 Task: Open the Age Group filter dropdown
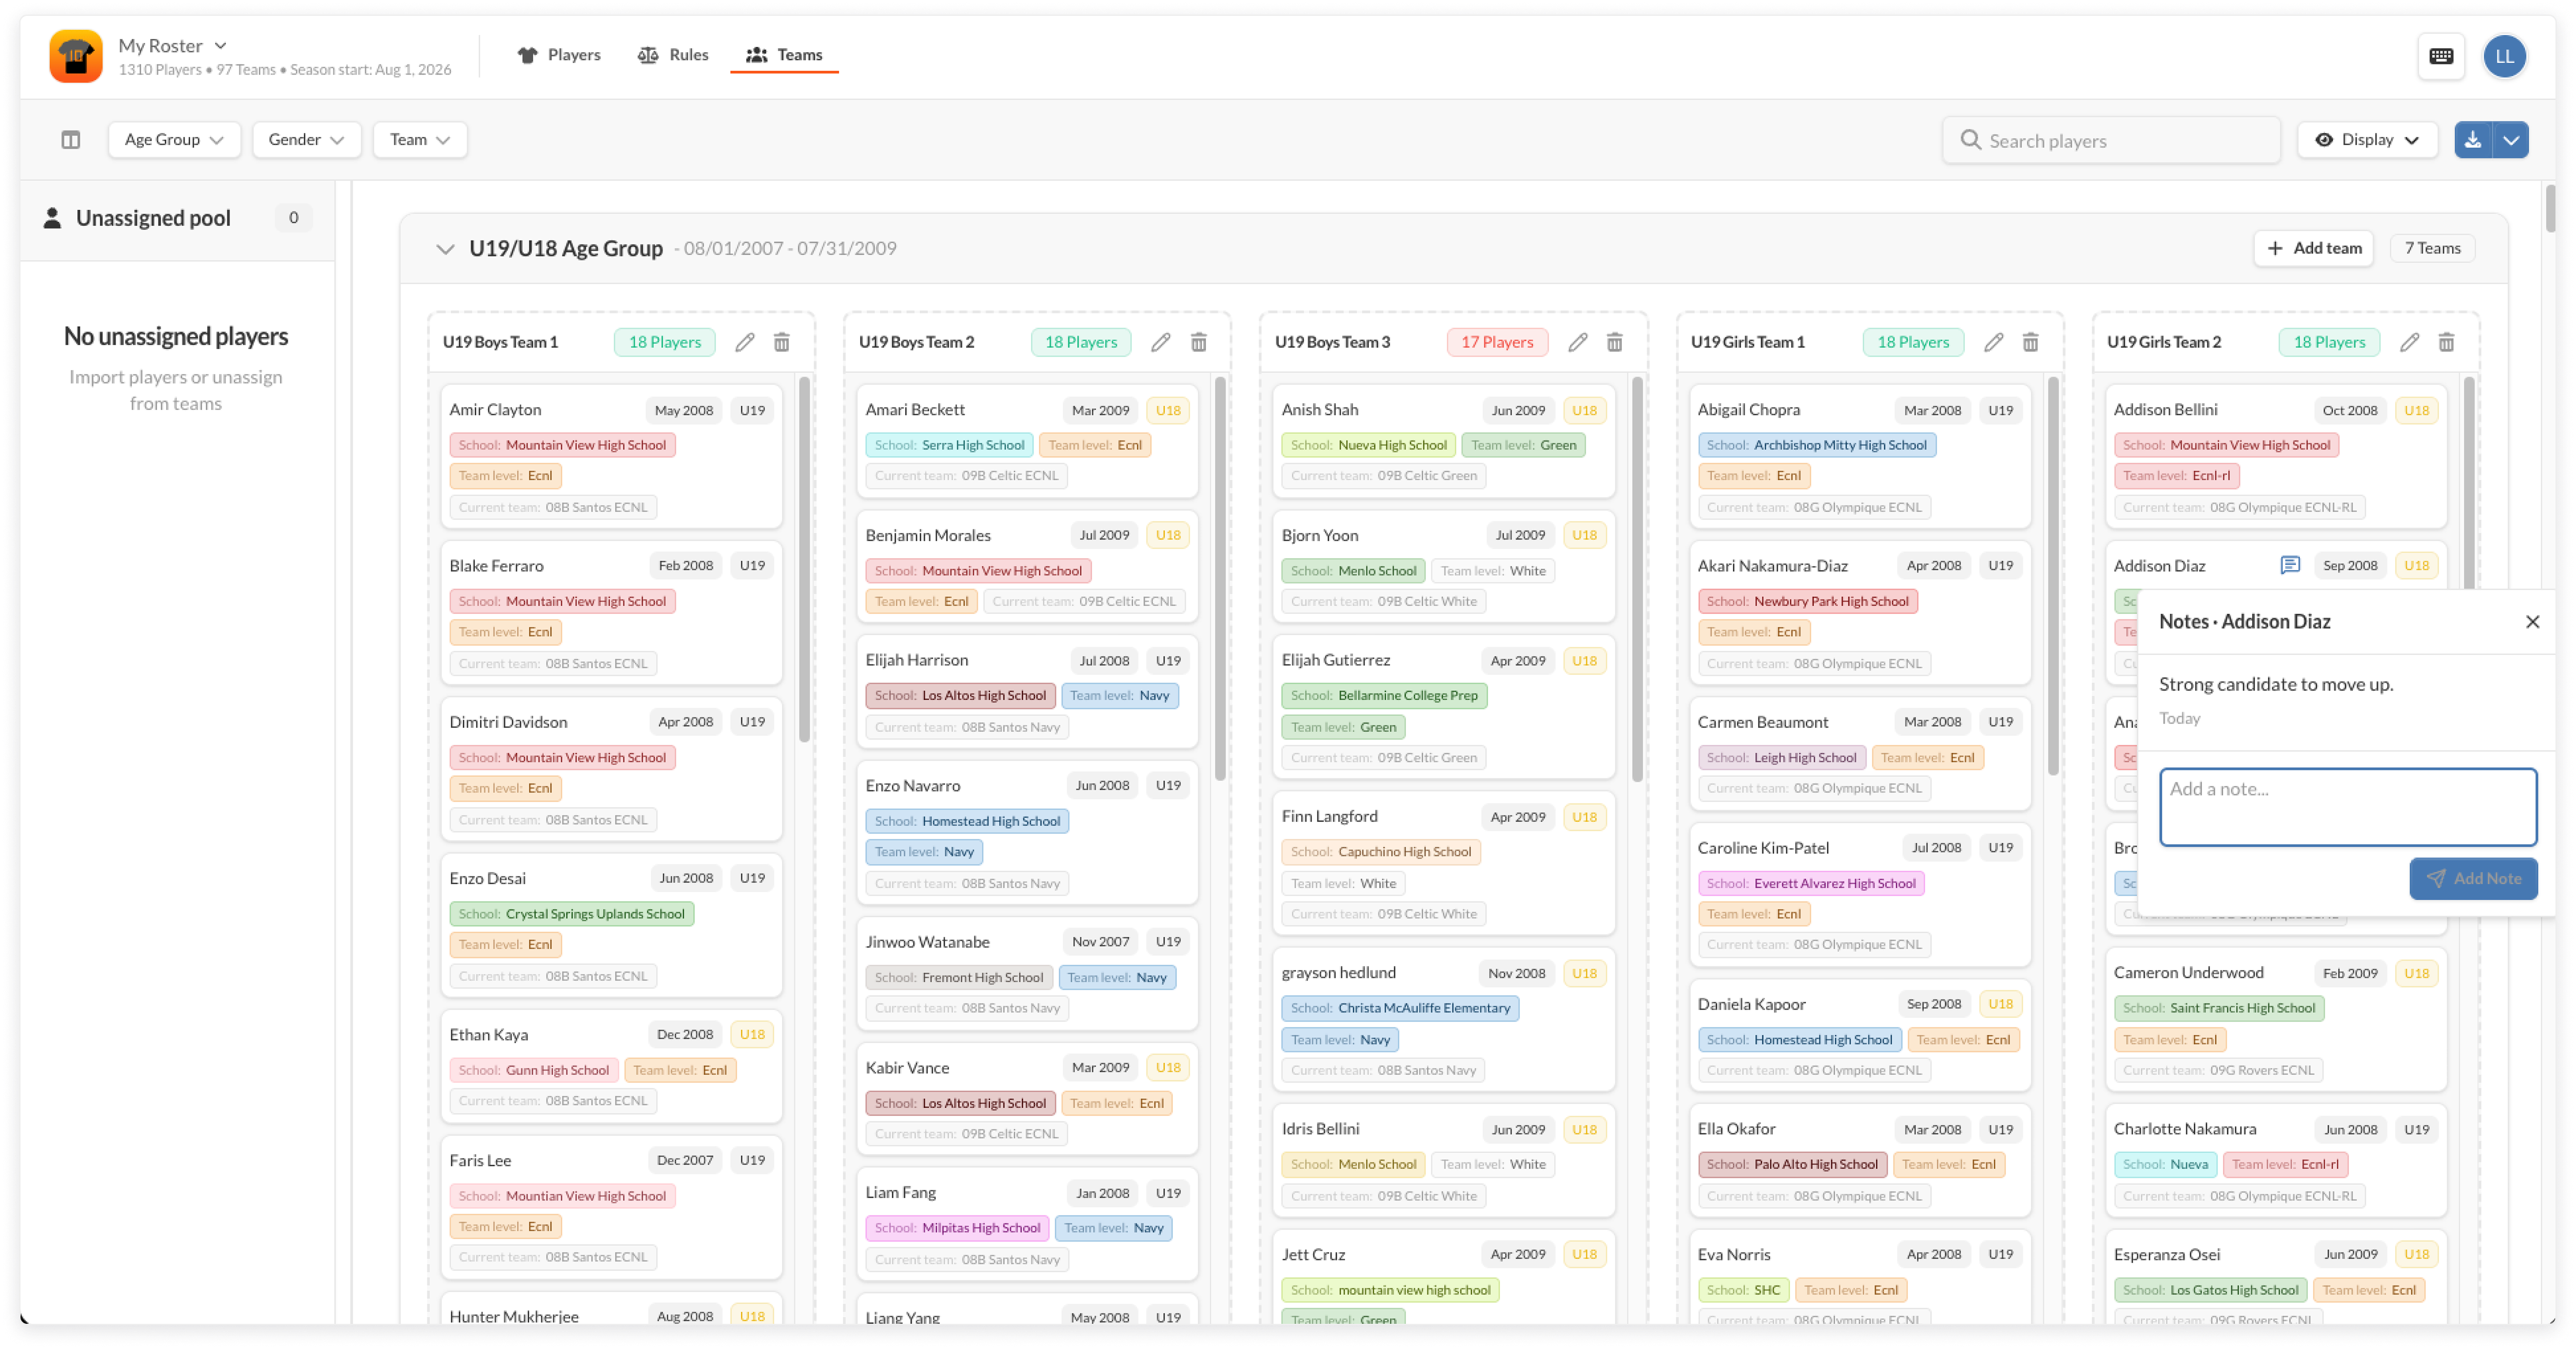[x=174, y=140]
